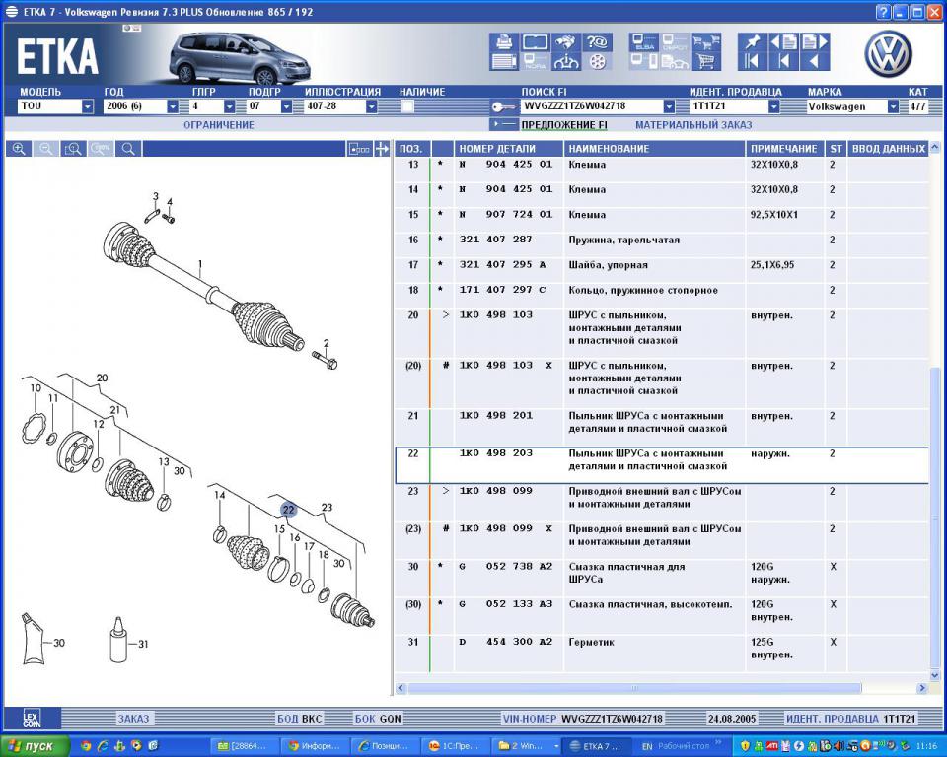This screenshot has height=757, width=947.
Task: Open the ?@ help/email icon
Action: click(597, 41)
